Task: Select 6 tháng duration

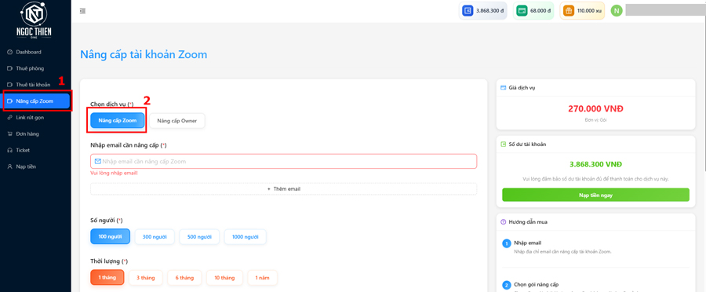Action: [x=184, y=278]
